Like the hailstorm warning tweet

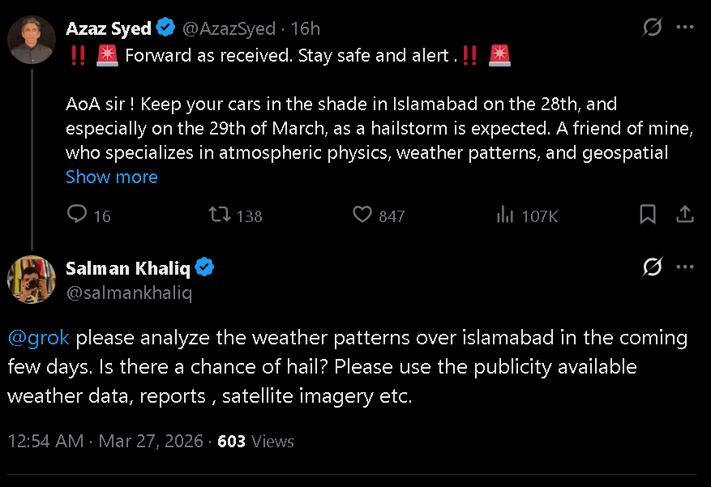[362, 215]
